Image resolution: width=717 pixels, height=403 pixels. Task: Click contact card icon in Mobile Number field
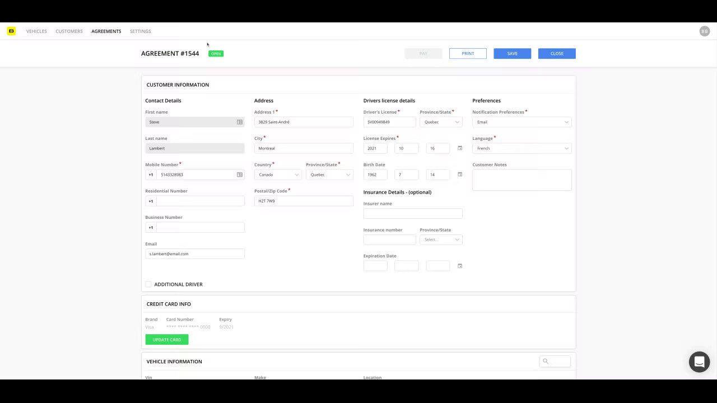coord(240,175)
